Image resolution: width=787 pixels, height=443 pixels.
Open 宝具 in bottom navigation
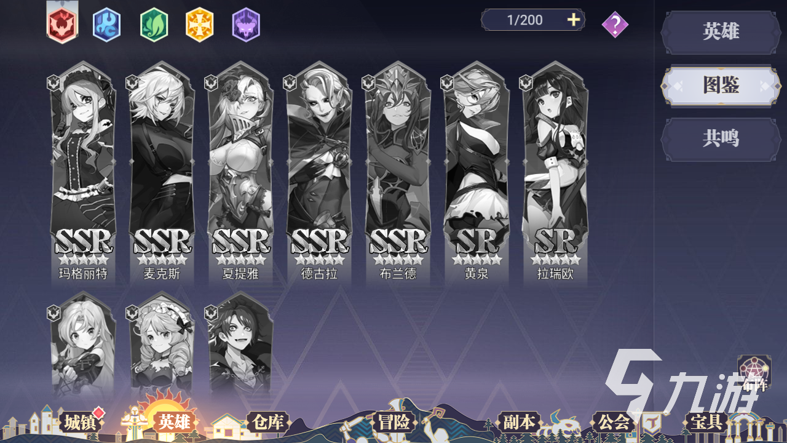pyautogui.click(x=706, y=422)
